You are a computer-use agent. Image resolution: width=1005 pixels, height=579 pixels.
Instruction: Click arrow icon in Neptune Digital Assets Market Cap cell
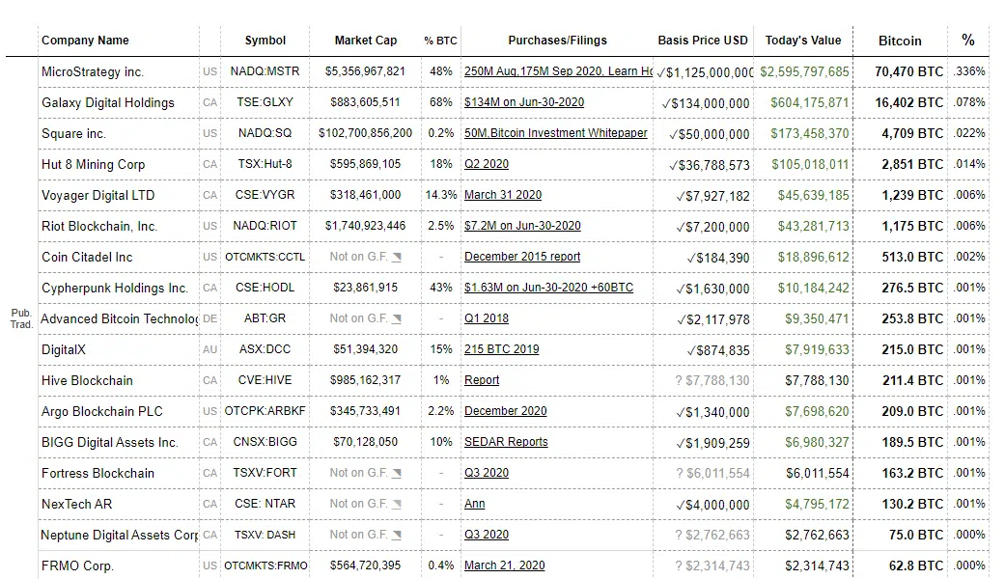(397, 536)
